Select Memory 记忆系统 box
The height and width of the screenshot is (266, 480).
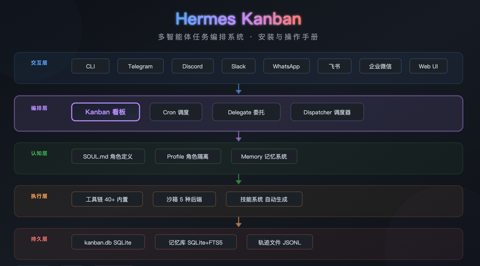click(264, 156)
